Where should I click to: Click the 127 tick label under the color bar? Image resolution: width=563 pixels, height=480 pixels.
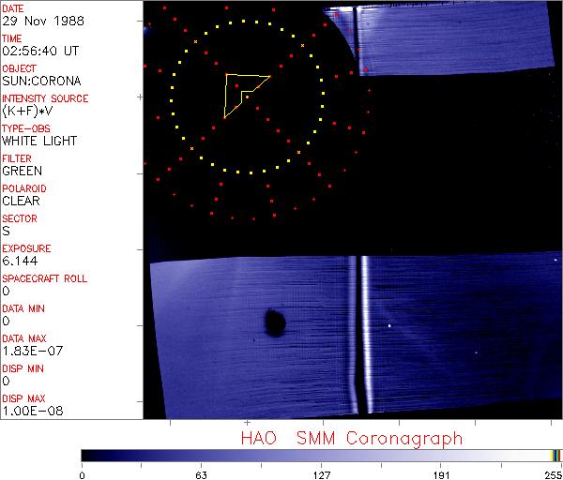point(321,473)
